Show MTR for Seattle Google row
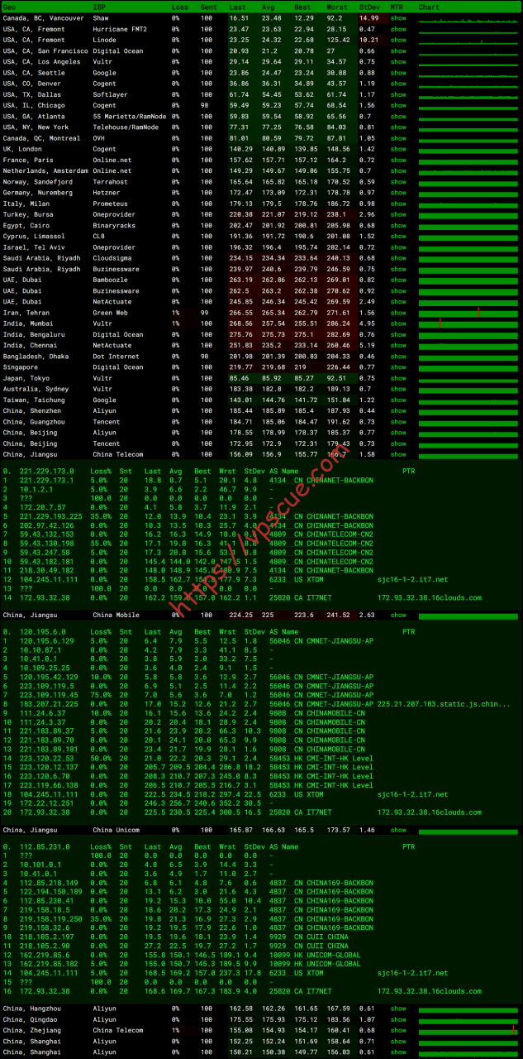The height and width of the screenshot is (1059, 523). click(x=398, y=72)
